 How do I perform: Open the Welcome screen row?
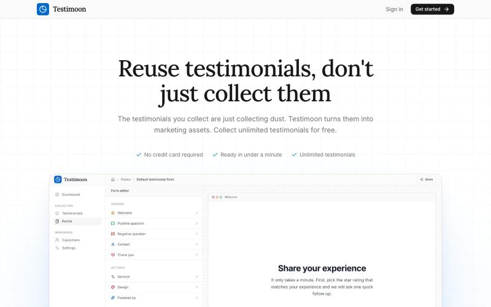click(155, 213)
